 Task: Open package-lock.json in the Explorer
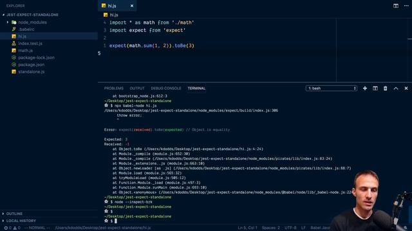coord(49,58)
